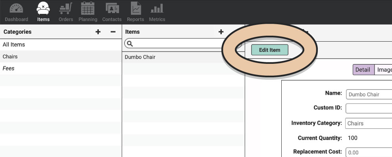Add a new item with plus icon
This screenshot has height=157, width=392.
tap(221, 32)
